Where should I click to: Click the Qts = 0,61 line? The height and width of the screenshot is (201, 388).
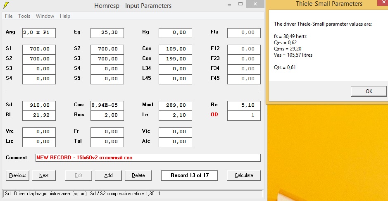[x=285, y=67]
